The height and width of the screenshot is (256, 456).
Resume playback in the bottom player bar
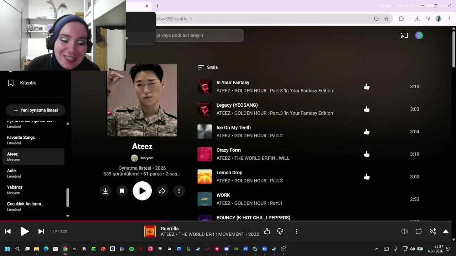[x=25, y=231]
